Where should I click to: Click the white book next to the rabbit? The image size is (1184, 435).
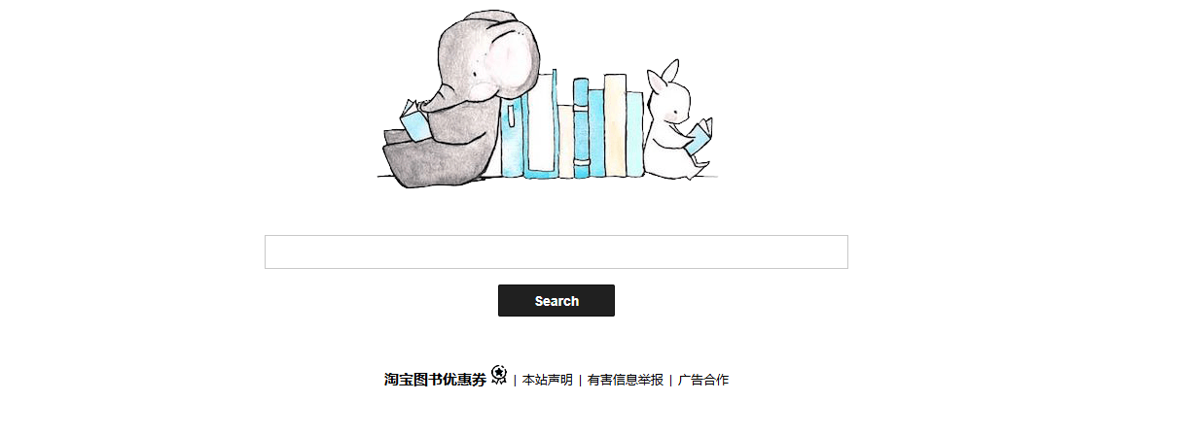point(634,134)
